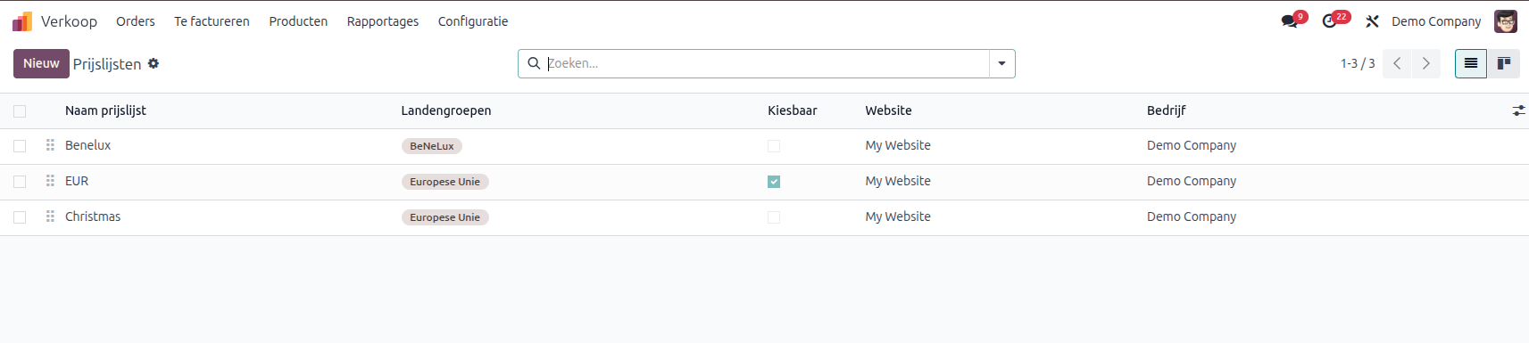
Task: Open the activities clock icon
Action: [x=1330, y=21]
